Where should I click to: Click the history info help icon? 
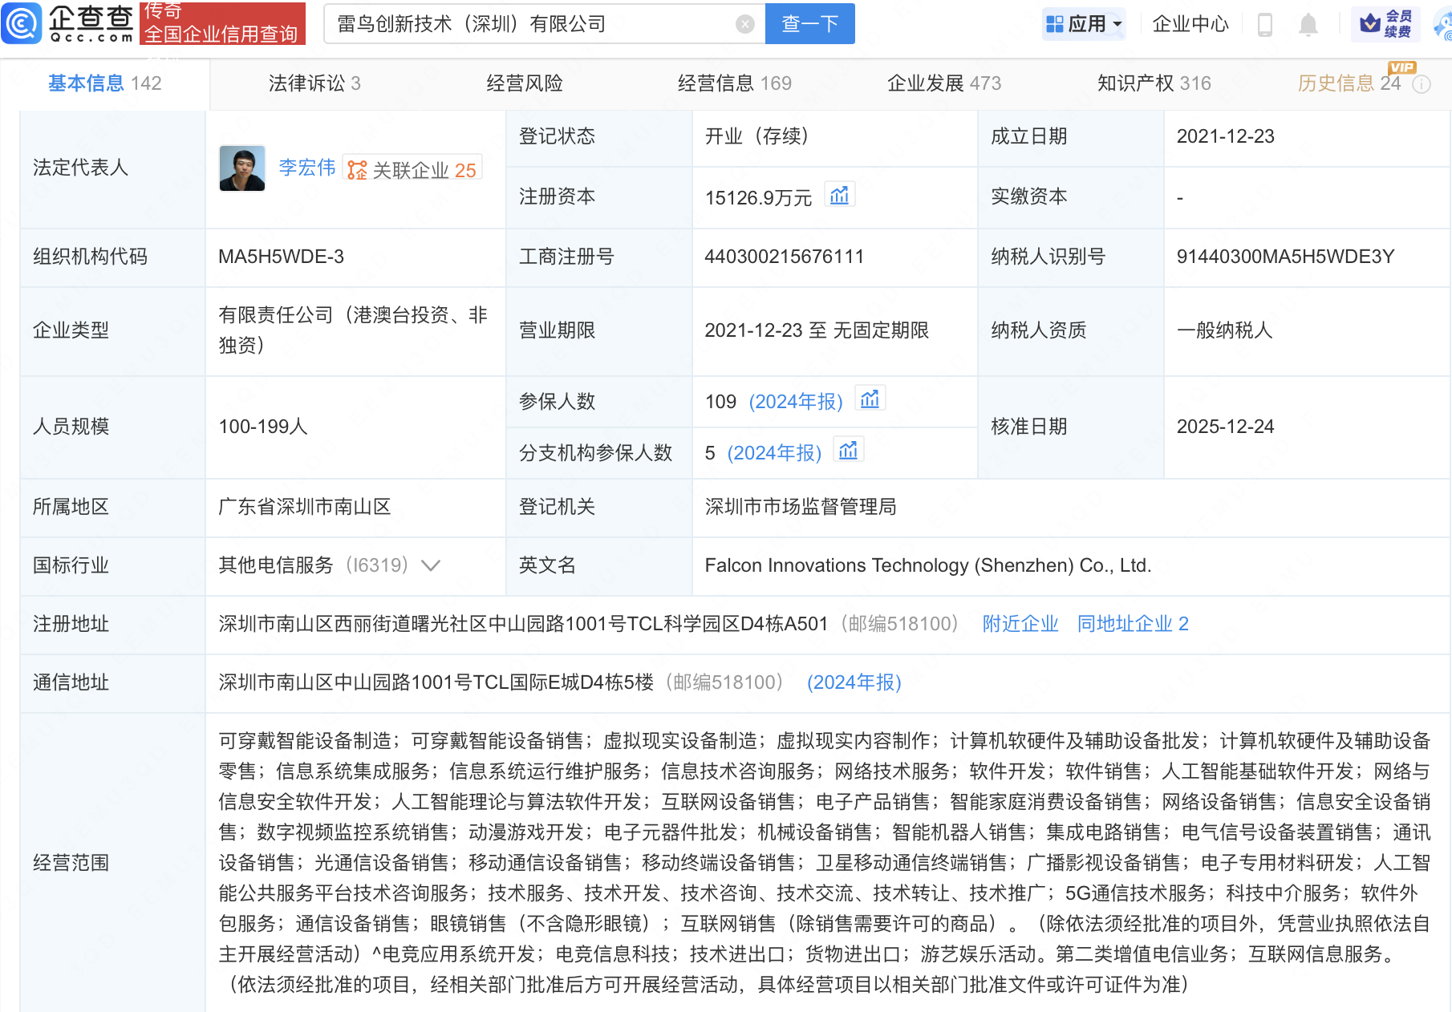1421,84
